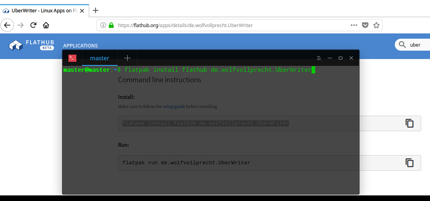Screen dimensions: 430x201
Task: Open the APPLICATIONS menu on Flathub
Action: [x=80, y=46]
